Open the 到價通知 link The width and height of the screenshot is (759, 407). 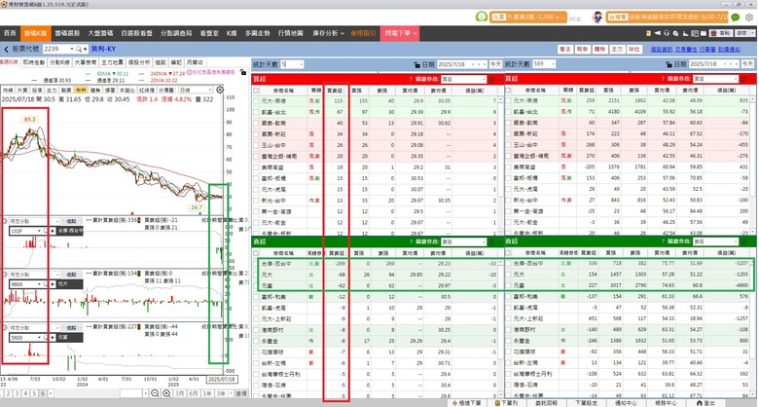click(729, 50)
